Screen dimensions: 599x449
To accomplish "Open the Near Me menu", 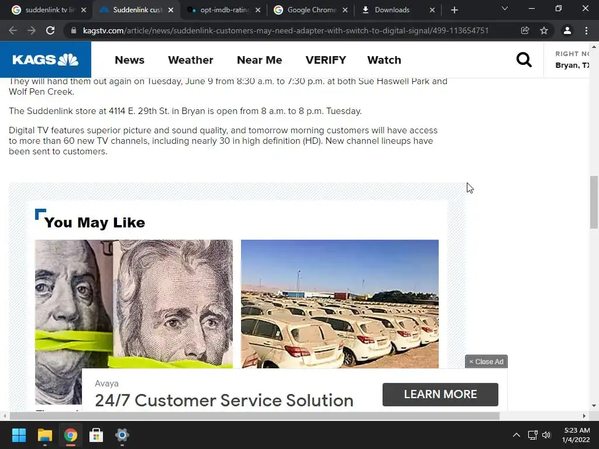I will [x=259, y=60].
